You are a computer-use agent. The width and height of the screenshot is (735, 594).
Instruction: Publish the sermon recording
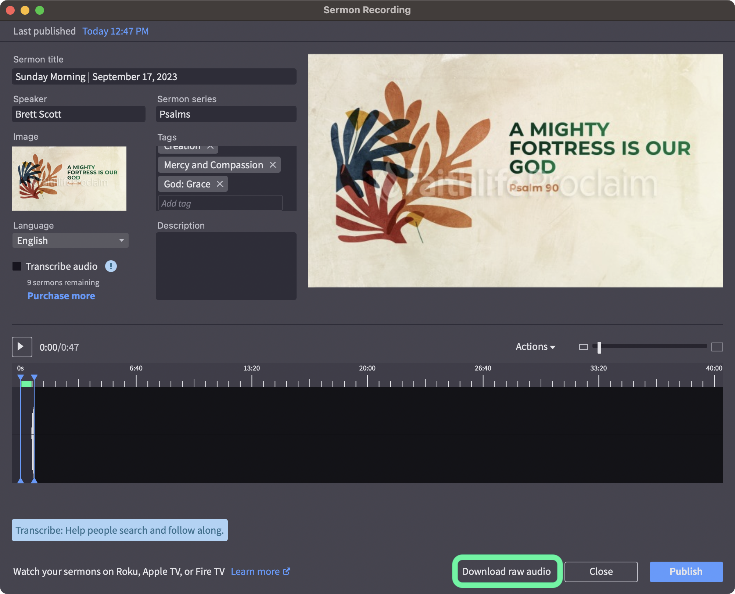(686, 571)
